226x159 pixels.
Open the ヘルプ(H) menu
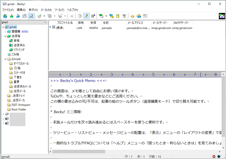[x=72, y=10]
